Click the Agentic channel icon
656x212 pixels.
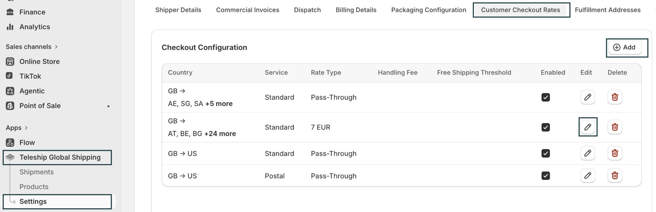[10, 91]
